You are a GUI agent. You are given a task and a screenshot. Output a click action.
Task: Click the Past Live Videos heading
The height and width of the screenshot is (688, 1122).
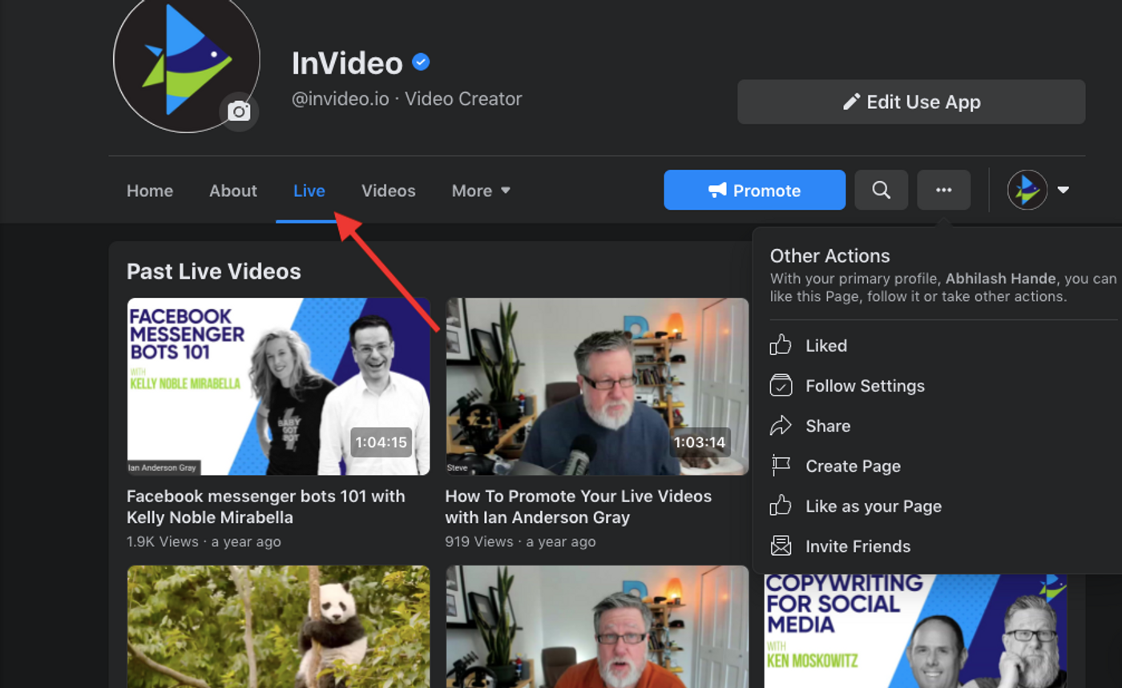214,272
